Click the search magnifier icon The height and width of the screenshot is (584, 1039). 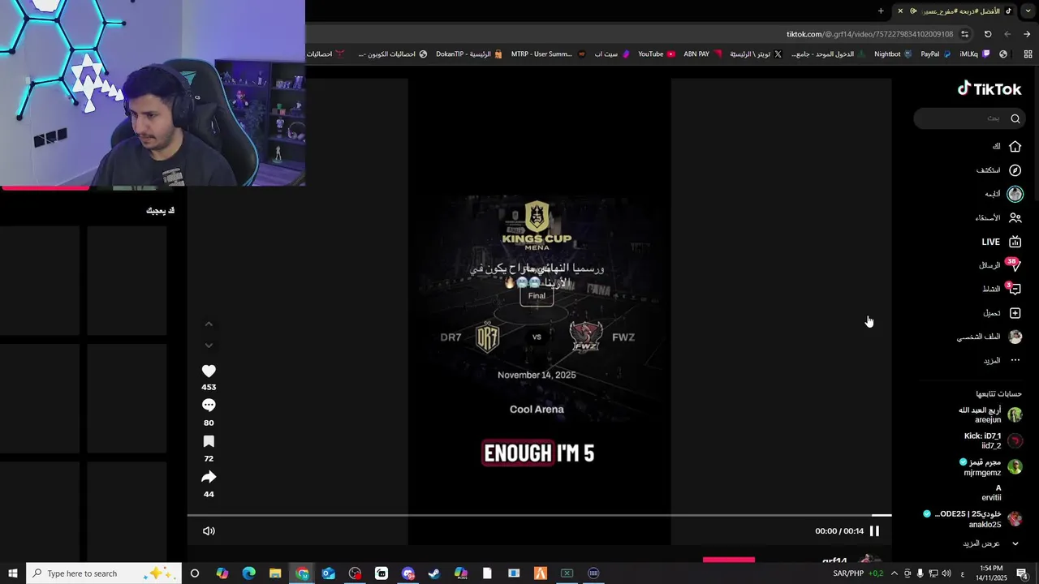(x=1015, y=118)
